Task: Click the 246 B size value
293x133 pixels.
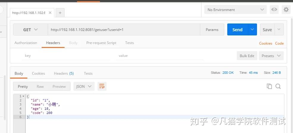Action: (x=277, y=73)
